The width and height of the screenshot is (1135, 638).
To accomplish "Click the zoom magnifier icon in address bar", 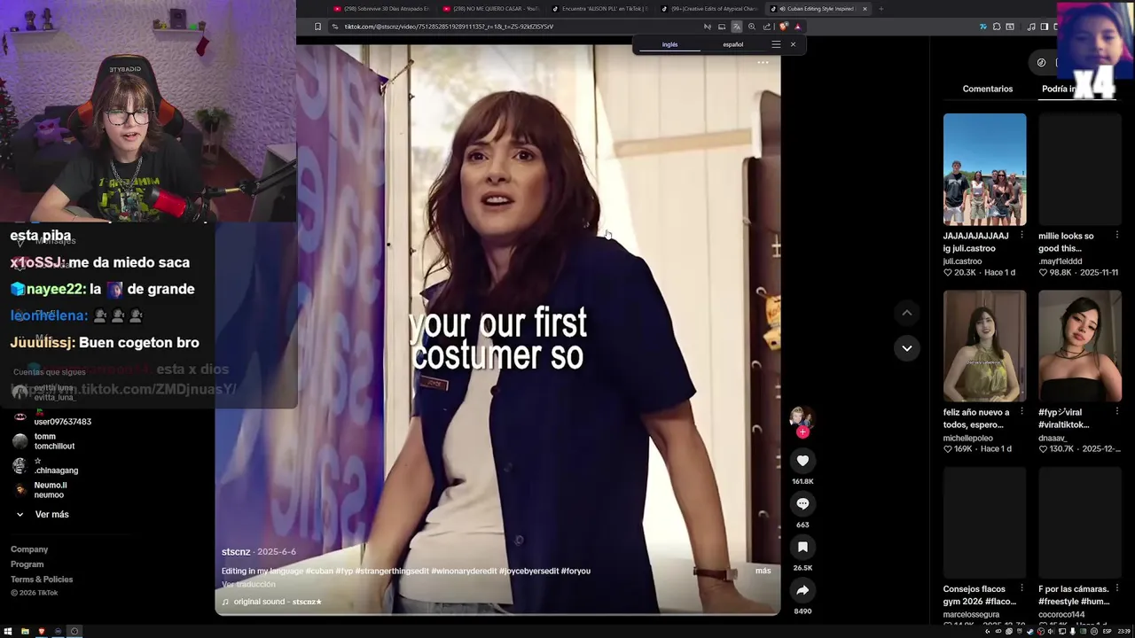I will (752, 27).
